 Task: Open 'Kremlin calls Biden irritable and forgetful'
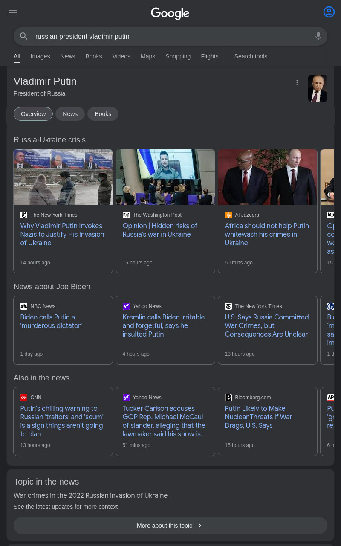164,325
